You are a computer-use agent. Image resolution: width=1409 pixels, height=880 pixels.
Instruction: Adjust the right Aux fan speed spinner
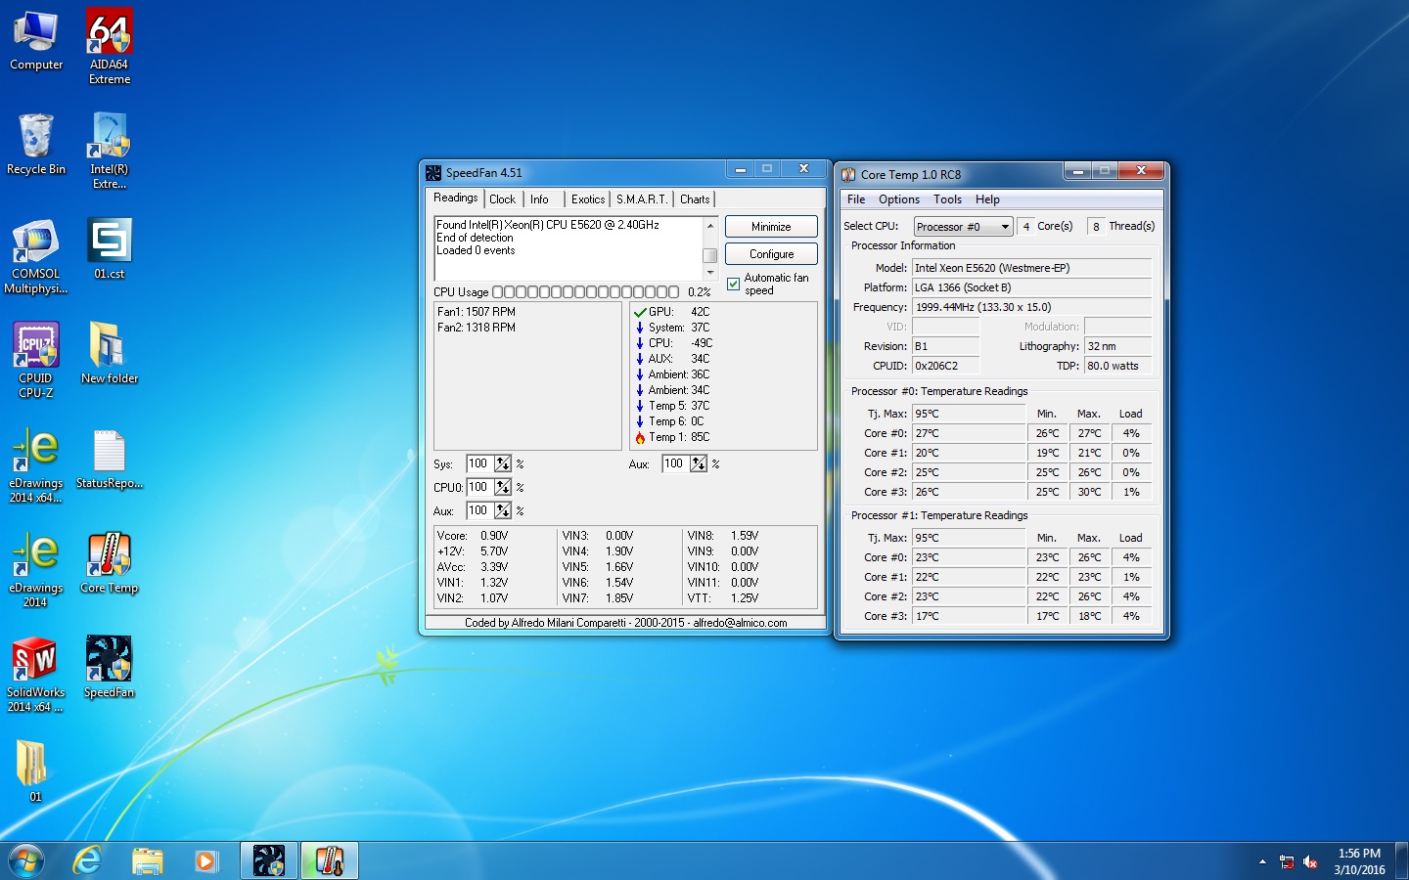click(699, 463)
